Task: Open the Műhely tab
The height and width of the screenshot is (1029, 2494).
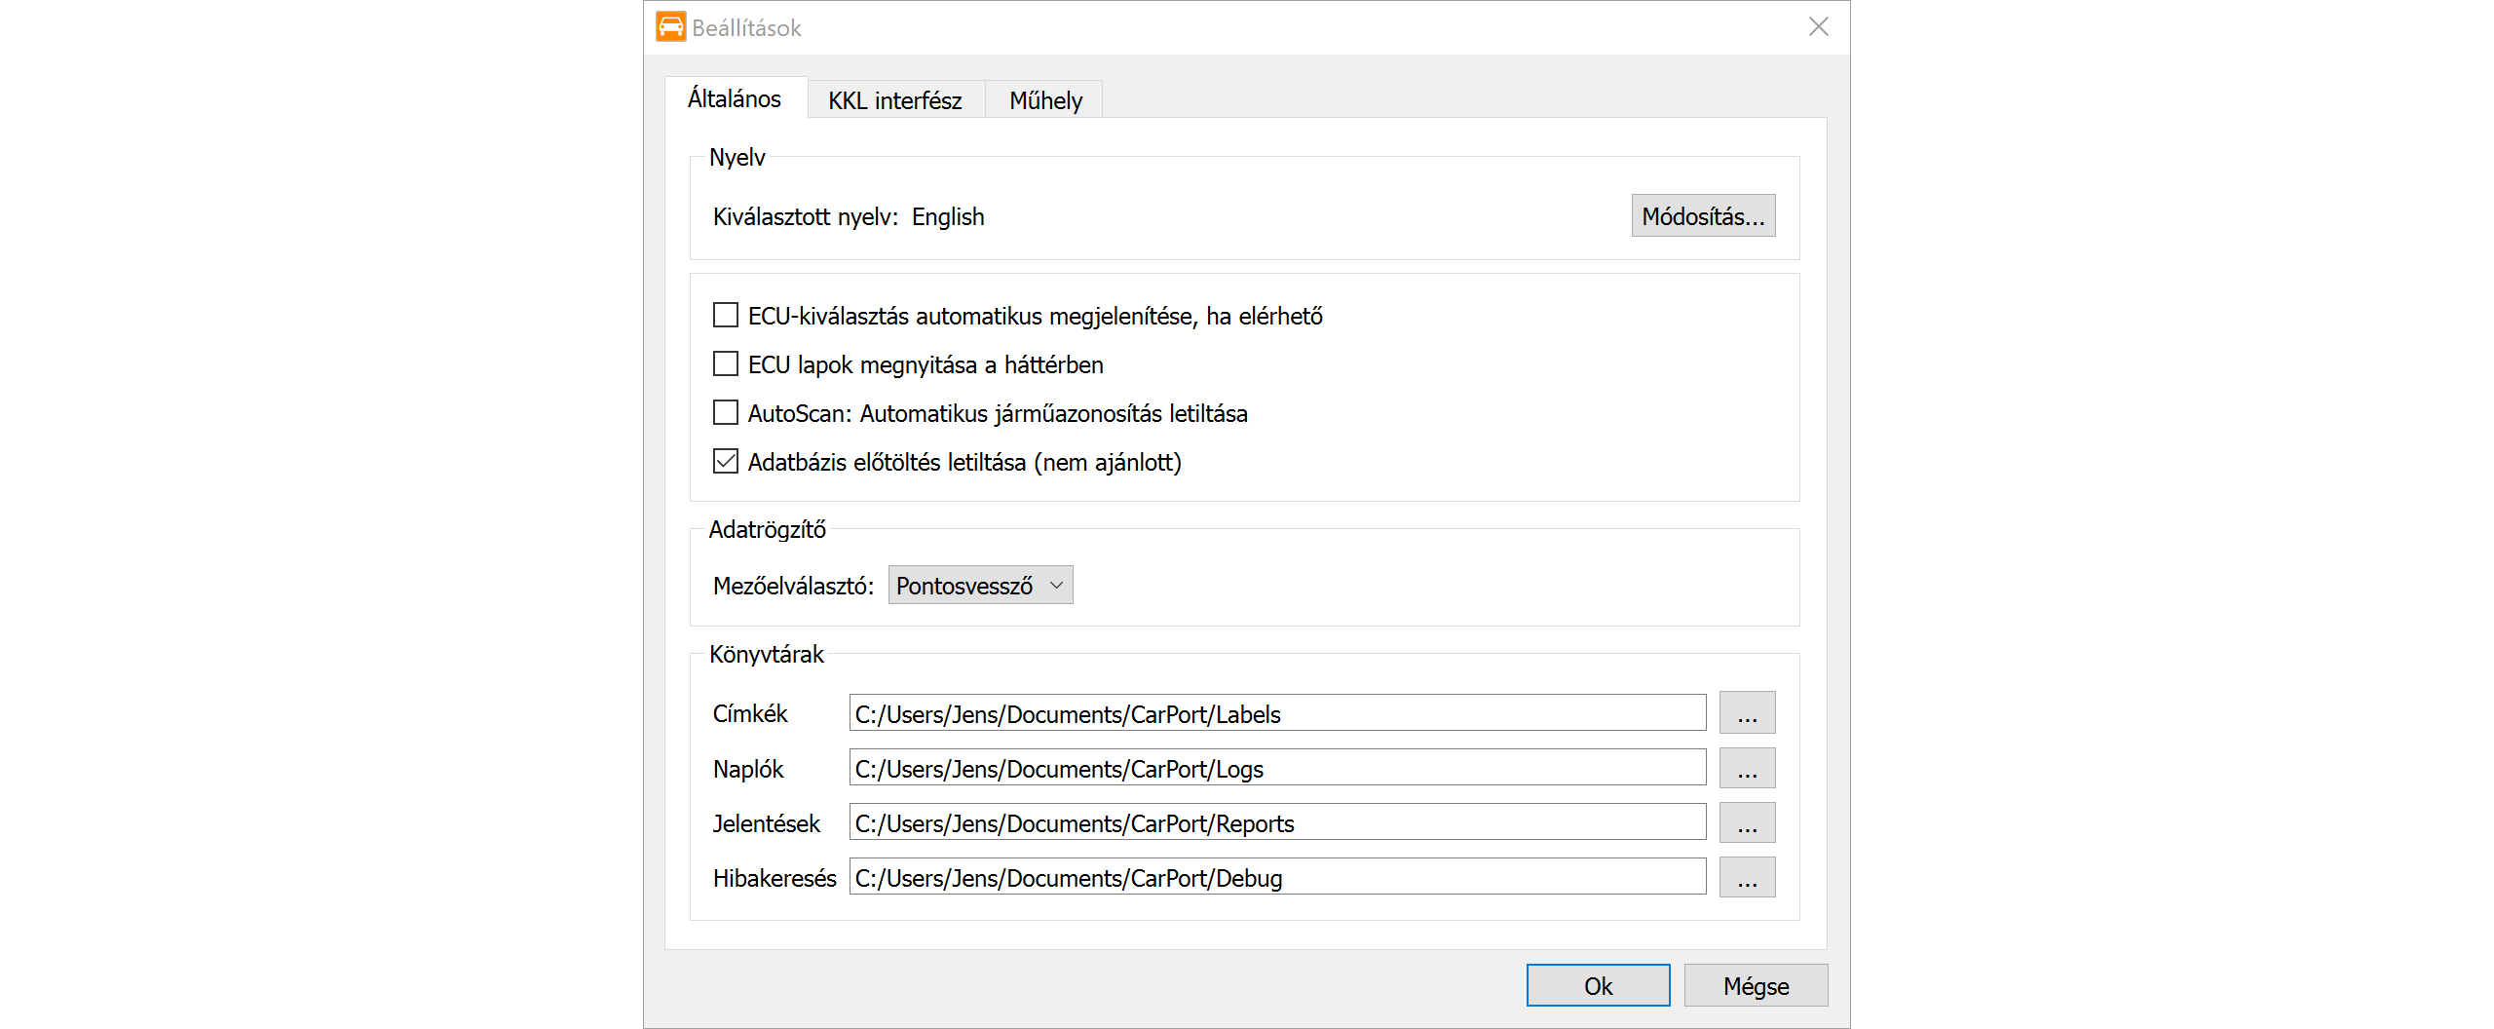Action: pos(1044,100)
